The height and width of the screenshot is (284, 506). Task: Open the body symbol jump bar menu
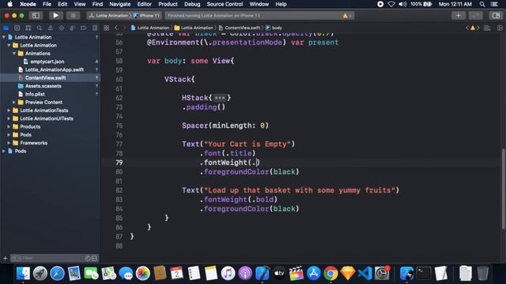pos(274,28)
